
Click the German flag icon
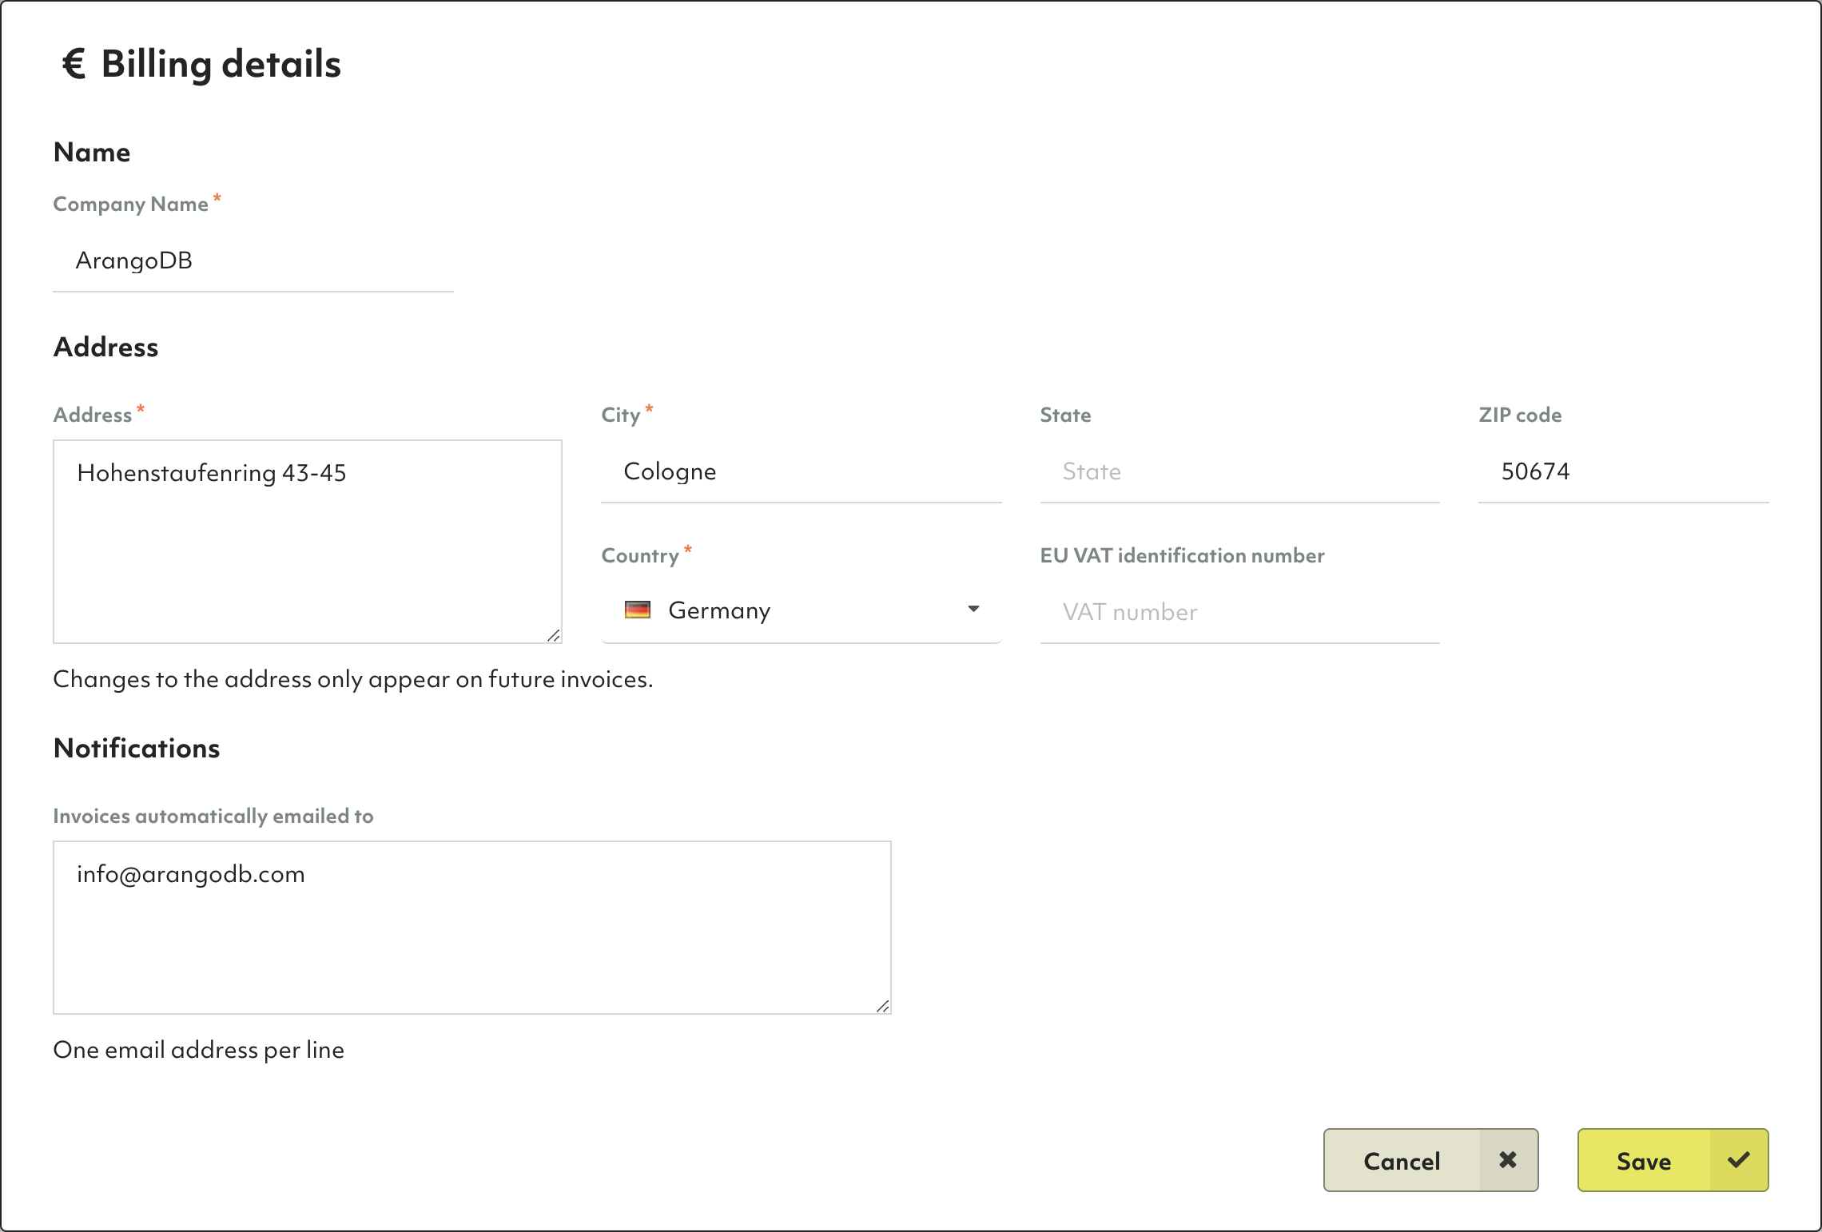pyautogui.click(x=637, y=610)
